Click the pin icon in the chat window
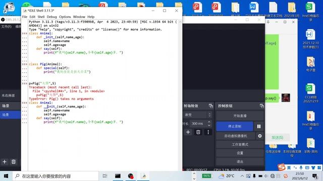 (x=268, y=22)
